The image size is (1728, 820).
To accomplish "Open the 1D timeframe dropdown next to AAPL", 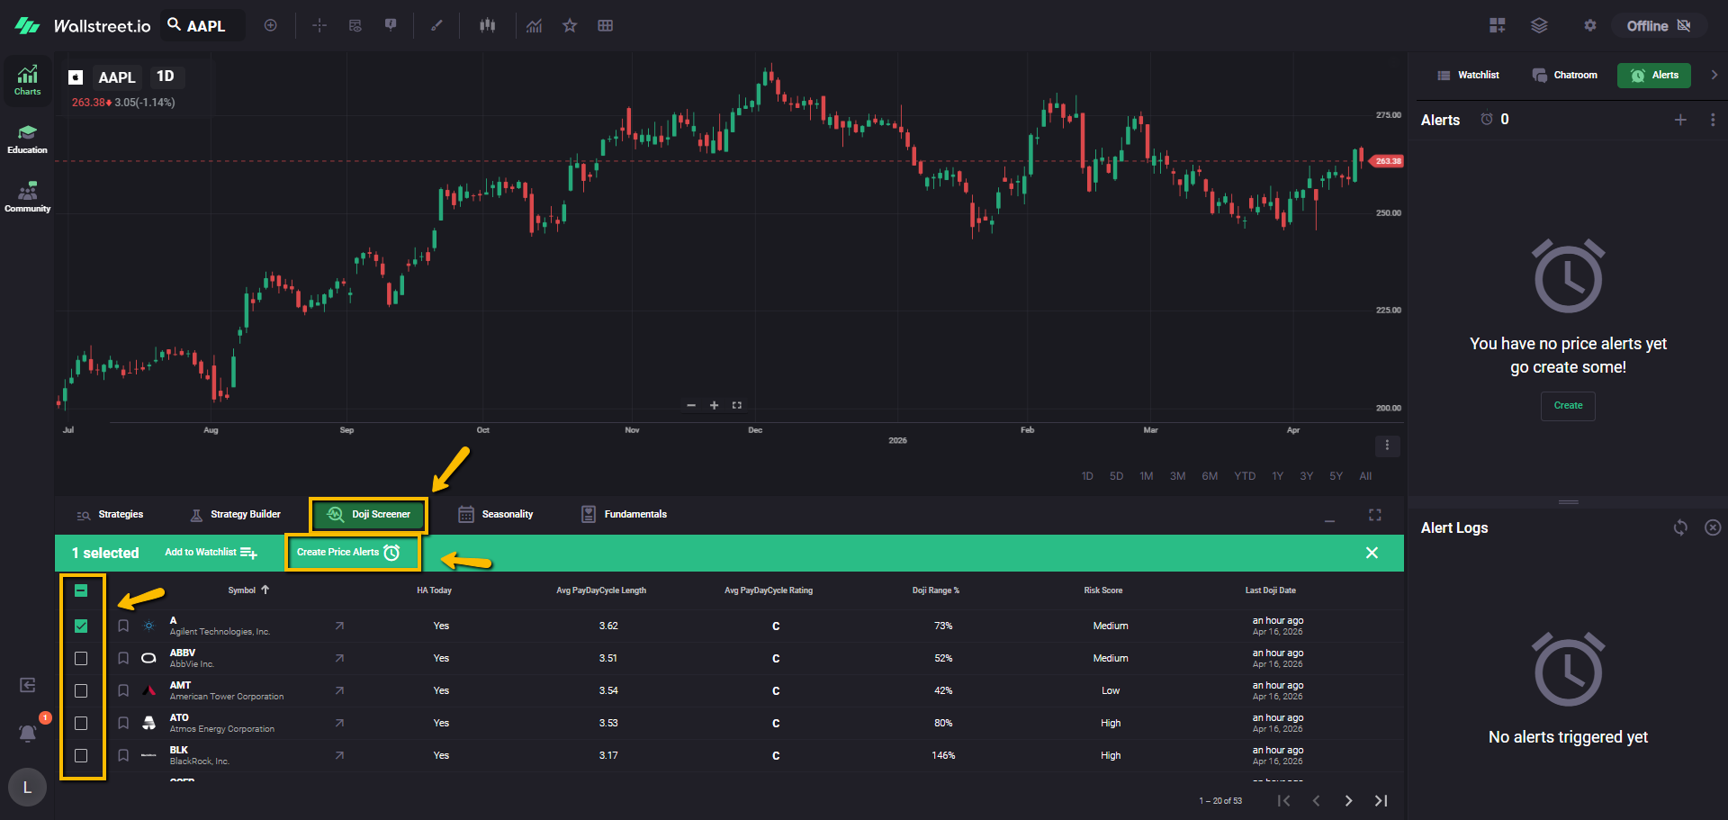I will coord(166,77).
